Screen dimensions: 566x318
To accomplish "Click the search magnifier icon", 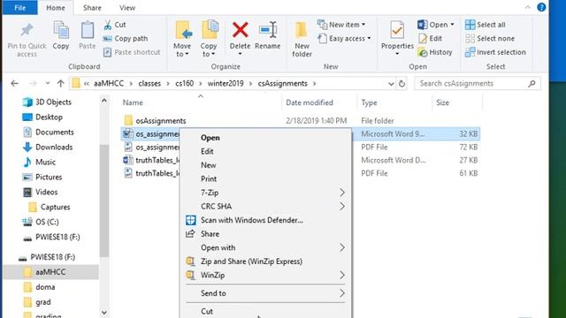I will [532, 84].
